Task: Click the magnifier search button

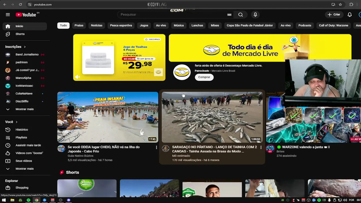Action: coord(241,15)
